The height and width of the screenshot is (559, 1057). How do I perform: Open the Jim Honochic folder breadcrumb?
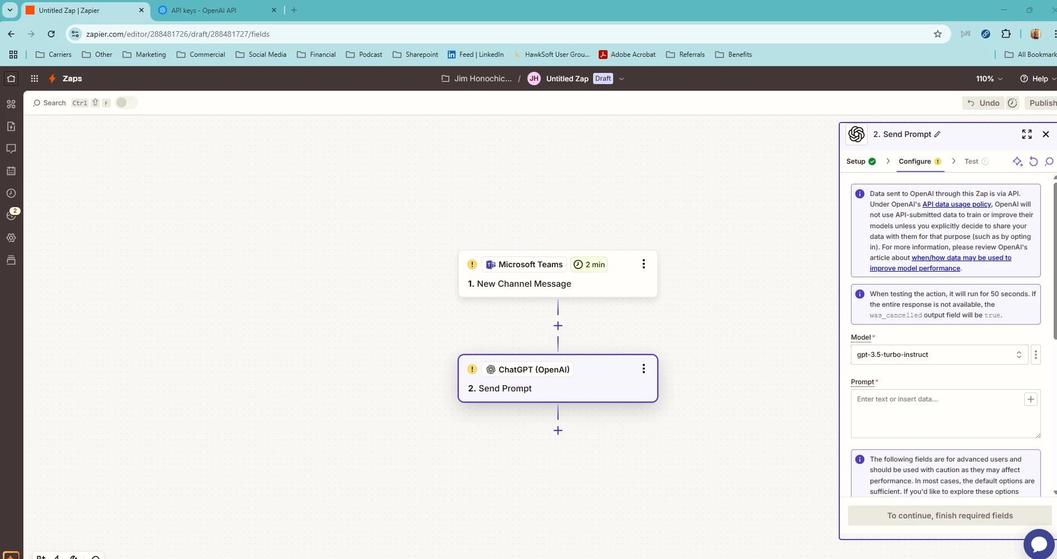click(477, 79)
